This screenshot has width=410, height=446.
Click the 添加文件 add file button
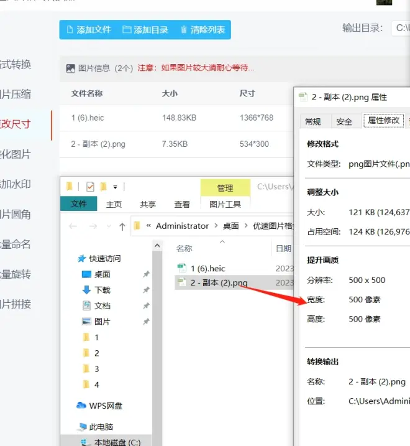89,30
